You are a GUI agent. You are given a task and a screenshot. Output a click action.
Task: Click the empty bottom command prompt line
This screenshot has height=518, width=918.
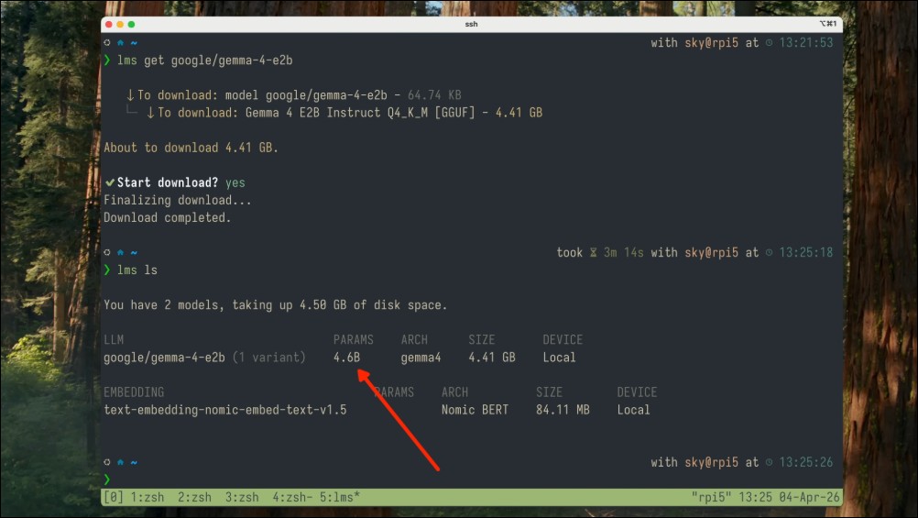tap(366, 479)
